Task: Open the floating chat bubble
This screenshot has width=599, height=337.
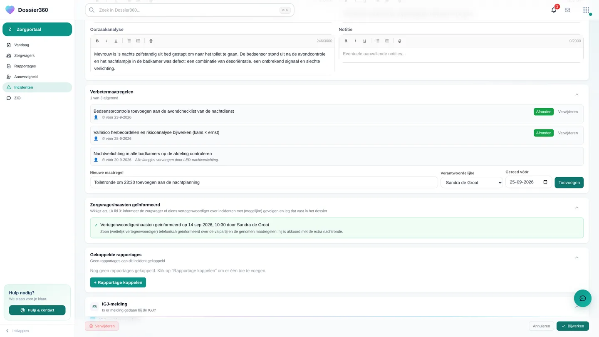Action: [583, 298]
